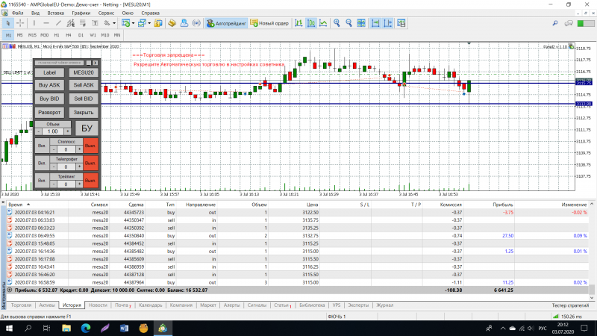The height and width of the screenshot is (336, 597).
Task: Open the Market Watch window icon
Action: [x=158, y=23]
